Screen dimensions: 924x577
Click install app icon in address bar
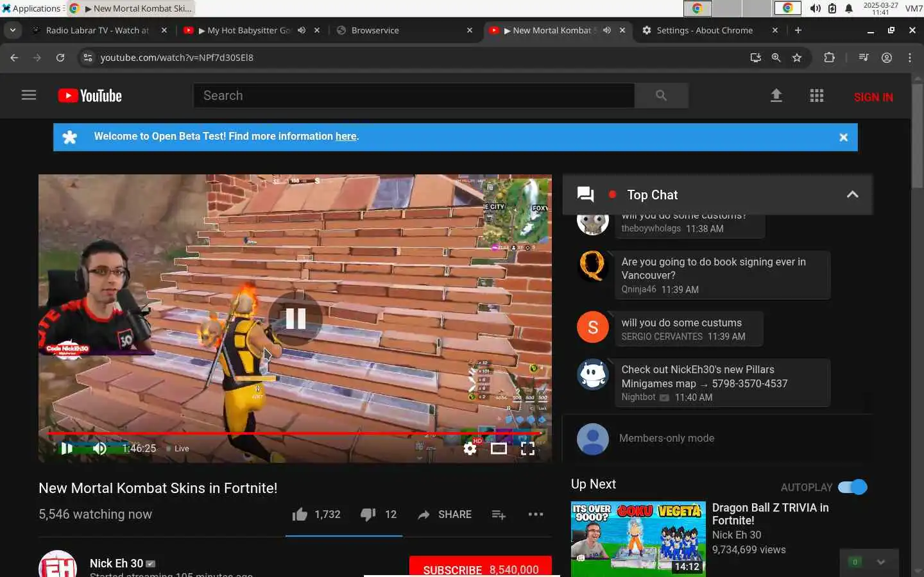[x=756, y=58]
